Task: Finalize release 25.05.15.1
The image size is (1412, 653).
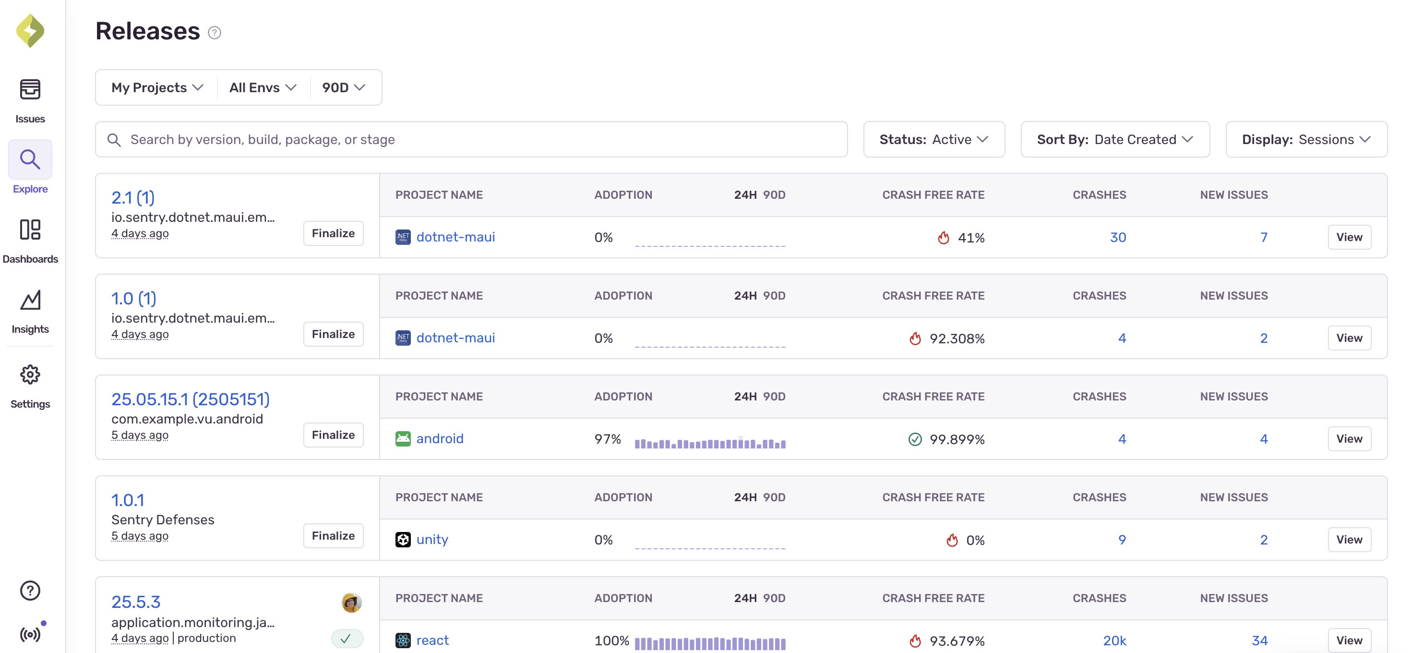Action: coord(333,434)
